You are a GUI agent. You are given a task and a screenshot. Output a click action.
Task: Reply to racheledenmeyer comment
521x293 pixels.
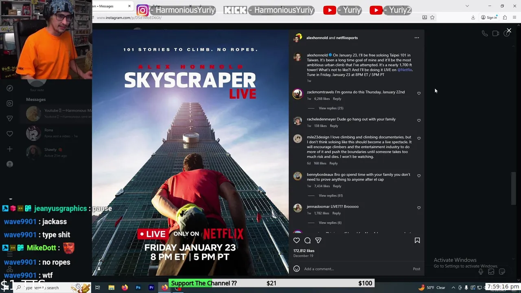pyautogui.click(x=334, y=126)
